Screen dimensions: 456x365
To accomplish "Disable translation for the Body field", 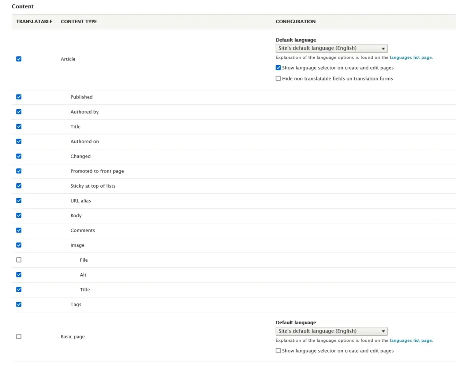I will coord(18,215).
